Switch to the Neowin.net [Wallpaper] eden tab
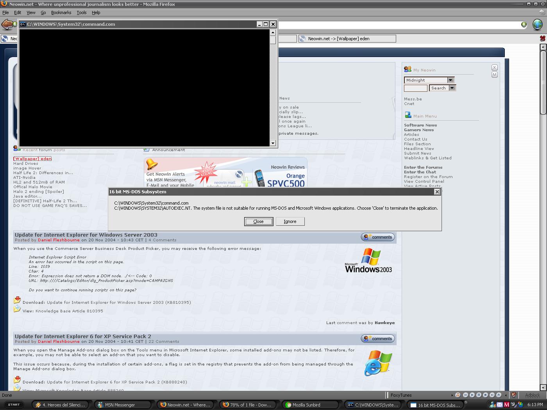Image resolution: width=547 pixels, height=410 pixels. click(347, 39)
